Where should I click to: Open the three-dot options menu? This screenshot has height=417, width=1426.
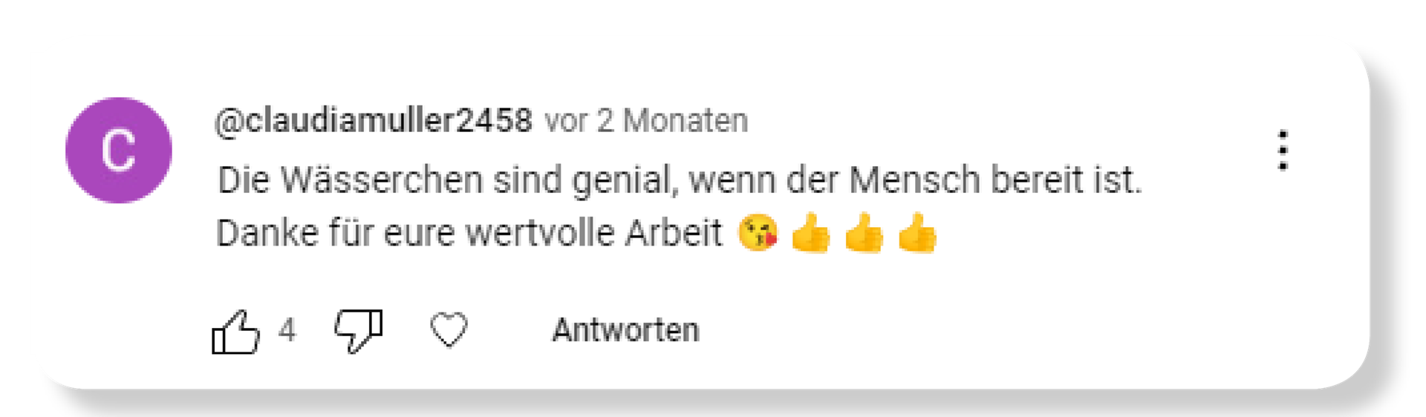[1283, 151]
